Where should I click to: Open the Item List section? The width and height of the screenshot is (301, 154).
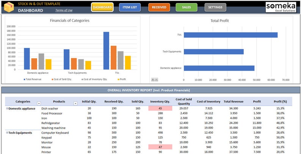[130, 7]
